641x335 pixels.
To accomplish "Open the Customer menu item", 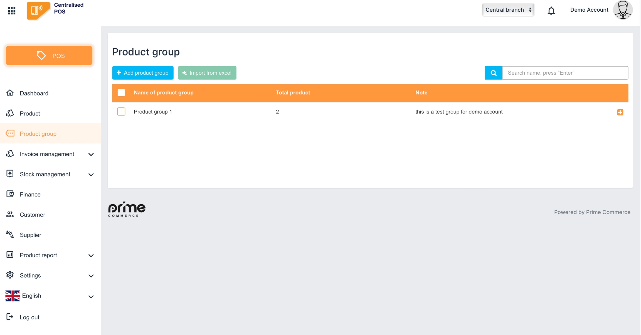I will pyautogui.click(x=32, y=215).
